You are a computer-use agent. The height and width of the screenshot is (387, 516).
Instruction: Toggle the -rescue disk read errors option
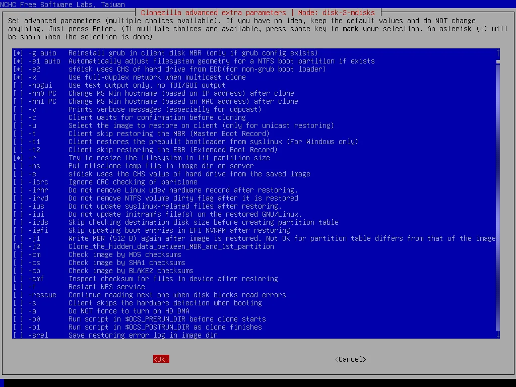[18, 295]
